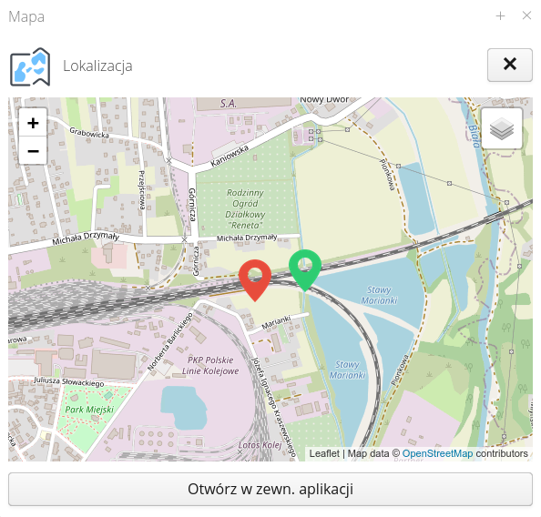541x517 pixels.
Task: Open the Leaflet attribution link
Action: tap(324, 453)
